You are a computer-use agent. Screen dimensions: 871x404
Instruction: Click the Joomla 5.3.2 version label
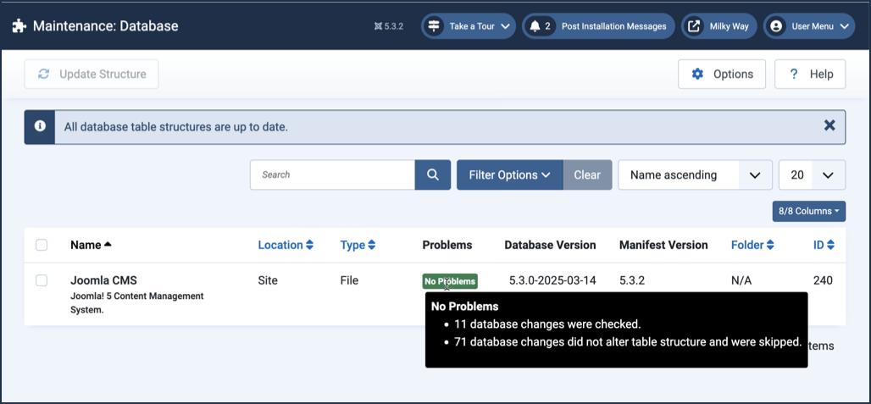pyautogui.click(x=389, y=26)
